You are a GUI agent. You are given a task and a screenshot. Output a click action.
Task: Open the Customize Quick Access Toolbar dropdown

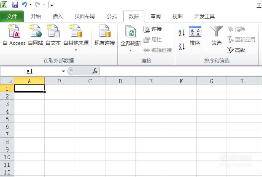click(51, 5)
